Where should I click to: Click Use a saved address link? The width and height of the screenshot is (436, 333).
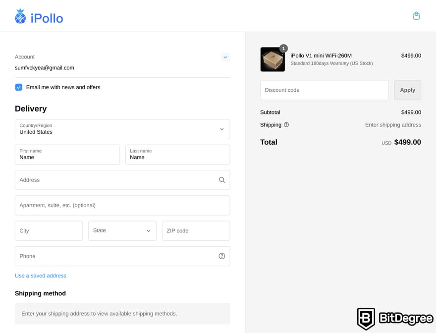41,276
